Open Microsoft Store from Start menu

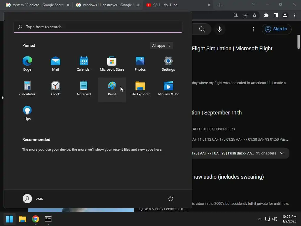tap(112, 64)
